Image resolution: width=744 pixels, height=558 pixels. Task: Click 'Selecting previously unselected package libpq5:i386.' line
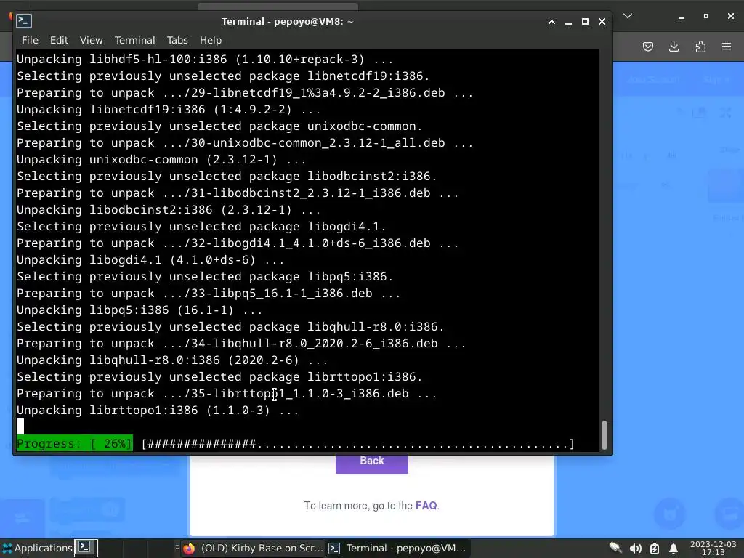205,277
